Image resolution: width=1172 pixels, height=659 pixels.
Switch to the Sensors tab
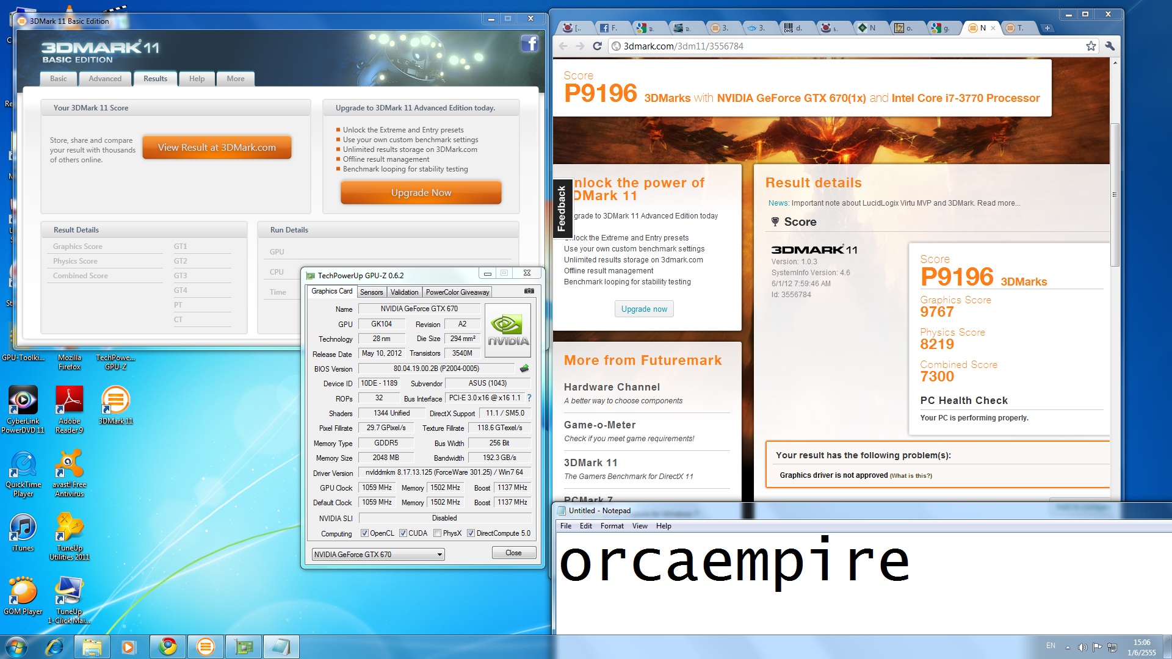coord(371,292)
